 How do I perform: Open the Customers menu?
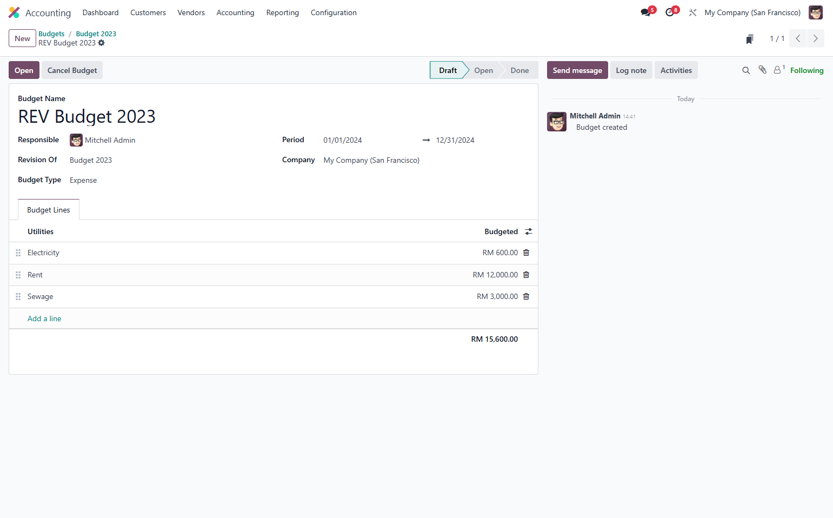[148, 12]
